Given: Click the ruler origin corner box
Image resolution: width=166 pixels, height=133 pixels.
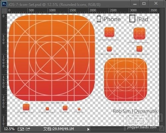Looking at the screenshot, I should point(4,11).
